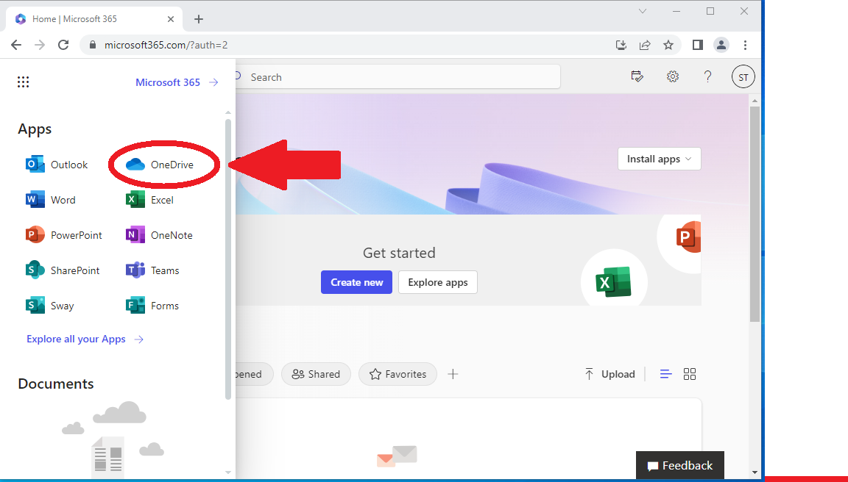The image size is (848, 482).
Task: Close the Home | Microsoft 365 tab
Action: 170,19
